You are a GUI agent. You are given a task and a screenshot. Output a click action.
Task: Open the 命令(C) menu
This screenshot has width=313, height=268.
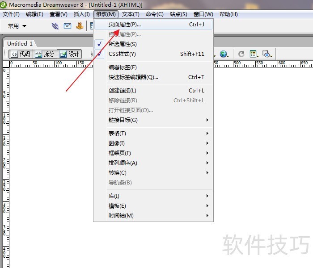tap(155, 14)
